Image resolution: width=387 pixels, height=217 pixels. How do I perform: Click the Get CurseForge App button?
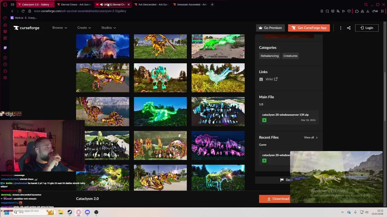[x=309, y=28]
